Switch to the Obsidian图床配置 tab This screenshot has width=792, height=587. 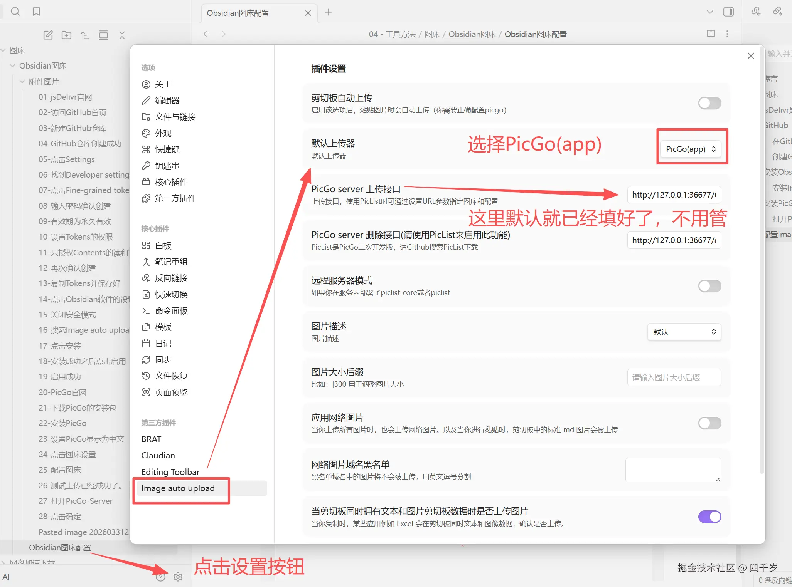click(238, 13)
